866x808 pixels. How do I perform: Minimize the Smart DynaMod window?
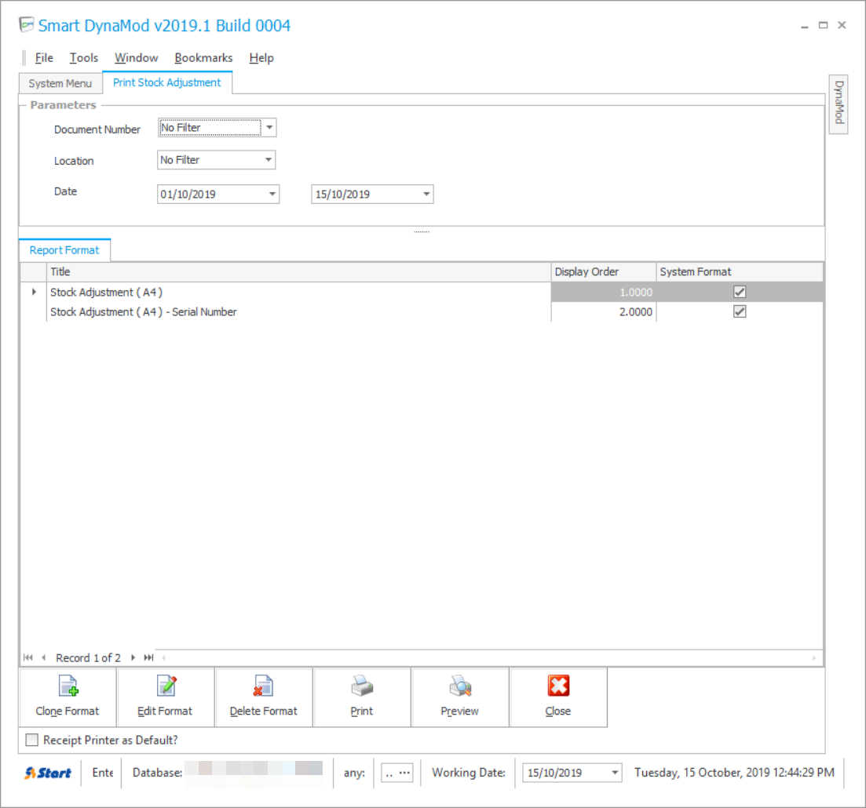point(805,25)
